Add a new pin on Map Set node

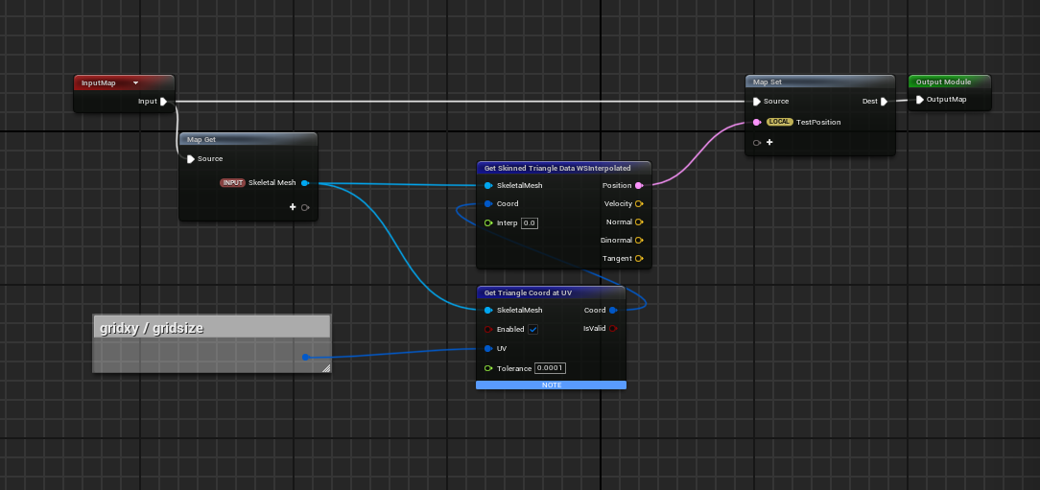pyautogui.click(x=768, y=143)
